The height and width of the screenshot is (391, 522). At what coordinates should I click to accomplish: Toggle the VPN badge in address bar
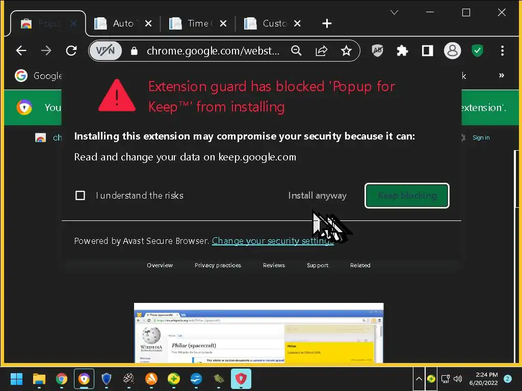[x=106, y=50]
